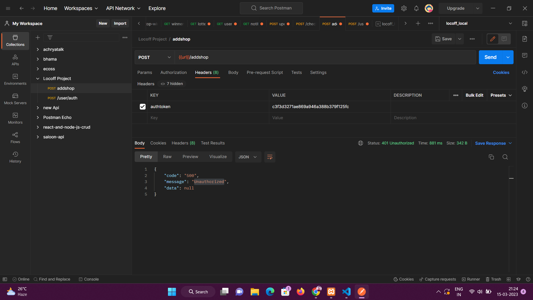Screen dimensions: 533x300
Task: Open the lightbulb related requests icon
Action: click(x=525, y=89)
